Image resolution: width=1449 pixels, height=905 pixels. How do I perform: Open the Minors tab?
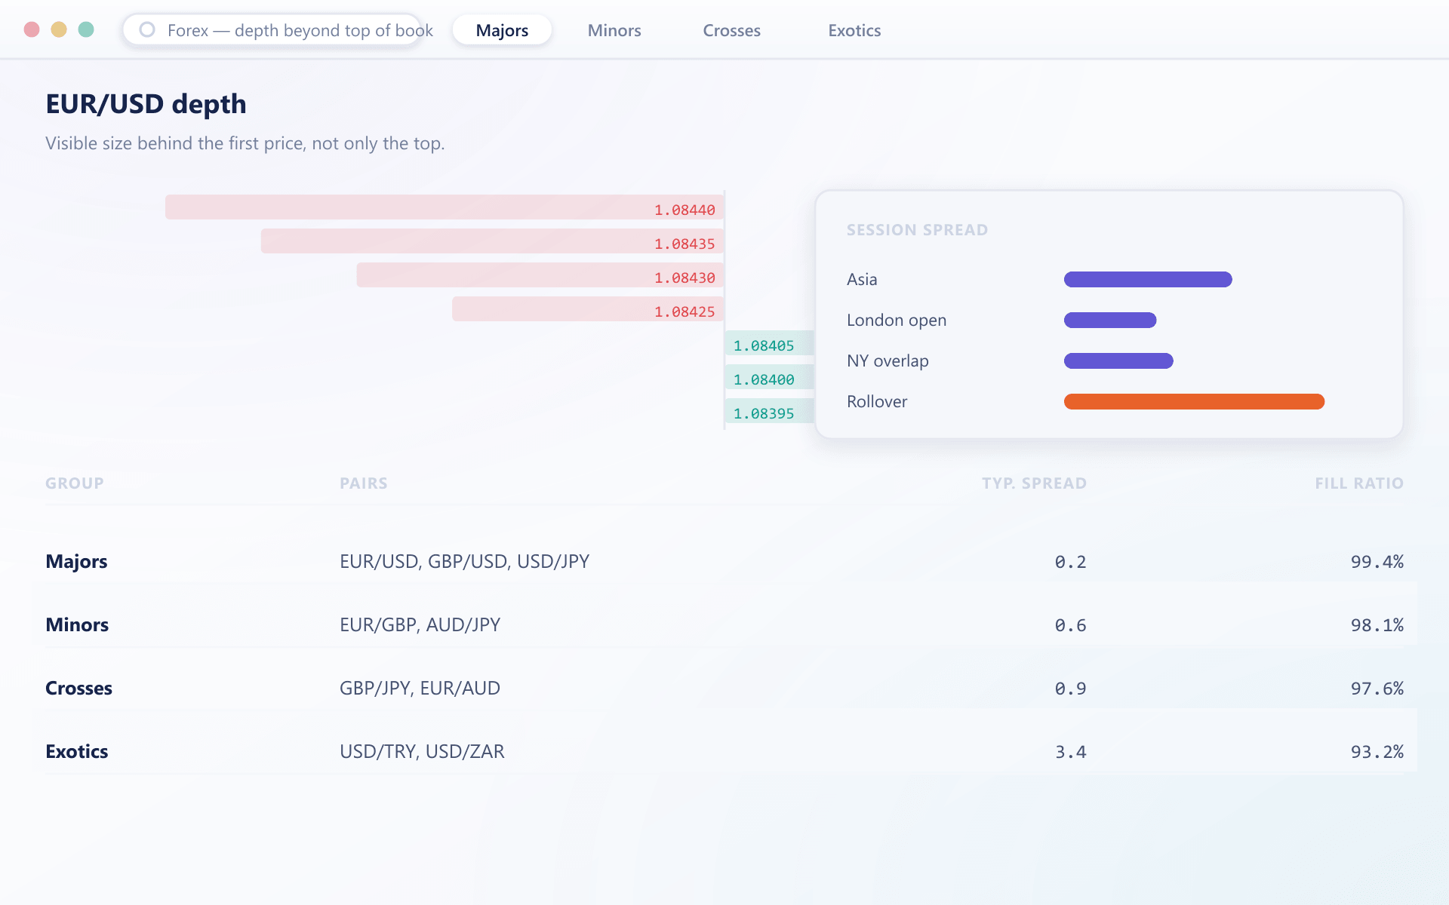614,30
